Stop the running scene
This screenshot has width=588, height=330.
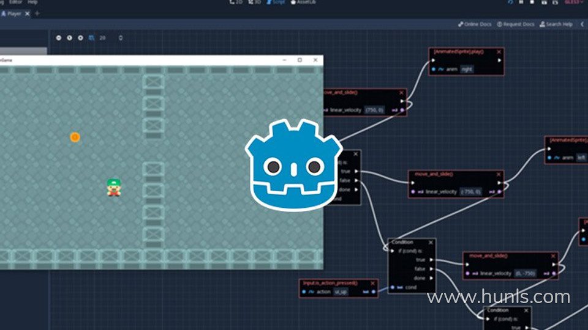click(532, 2)
